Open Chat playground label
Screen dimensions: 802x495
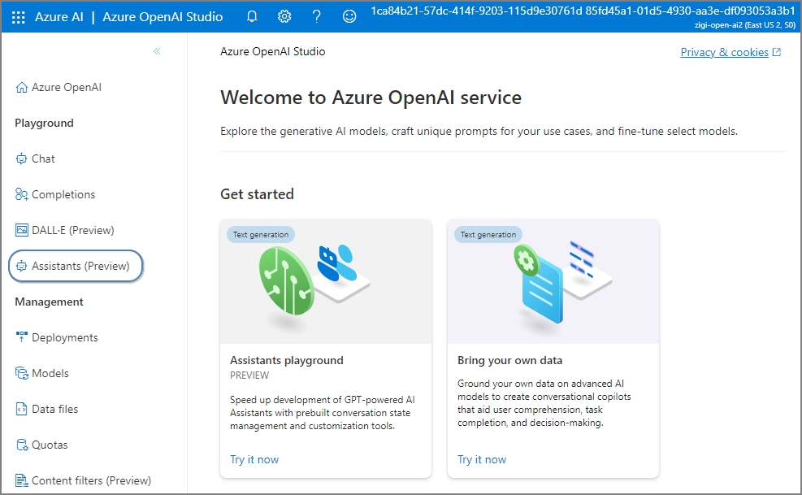pyautogui.click(x=43, y=158)
